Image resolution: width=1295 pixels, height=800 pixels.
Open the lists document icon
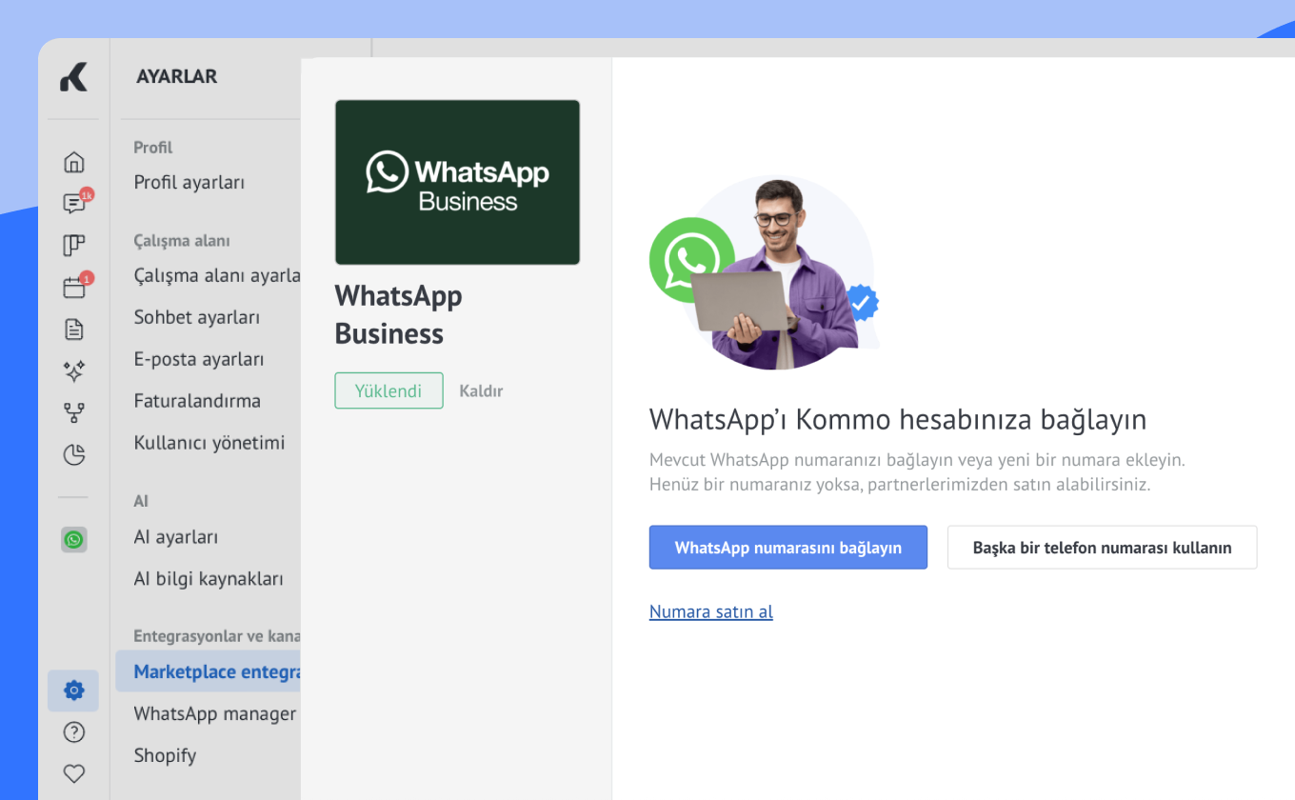pyautogui.click(x=73, y=330)
